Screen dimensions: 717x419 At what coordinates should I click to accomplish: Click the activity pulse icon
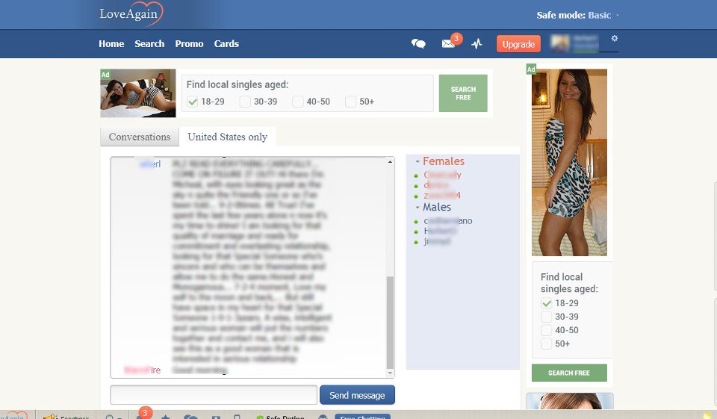click(x=477, y=44)
